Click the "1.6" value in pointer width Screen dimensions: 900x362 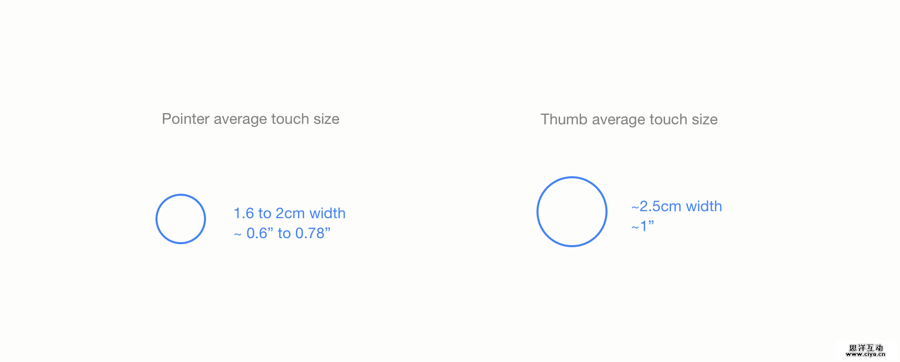pos(243,213)
